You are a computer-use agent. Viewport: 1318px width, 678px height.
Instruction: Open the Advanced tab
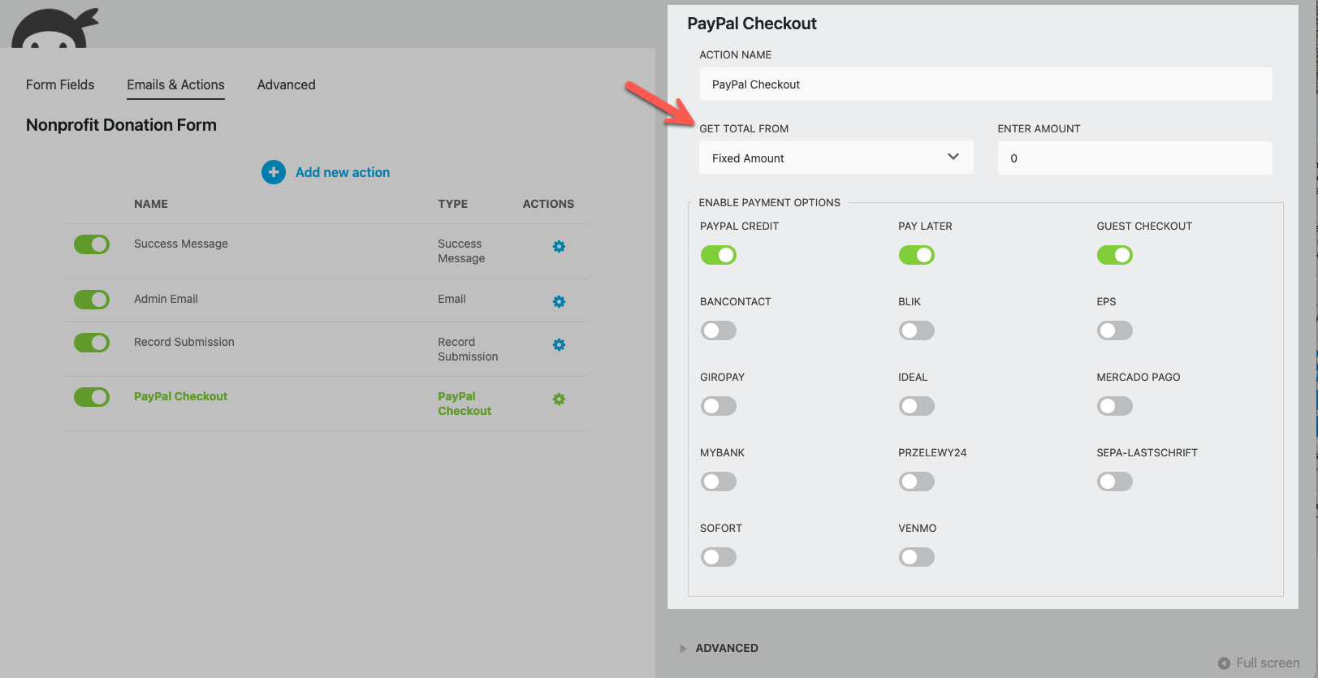(x=286, y=84)
